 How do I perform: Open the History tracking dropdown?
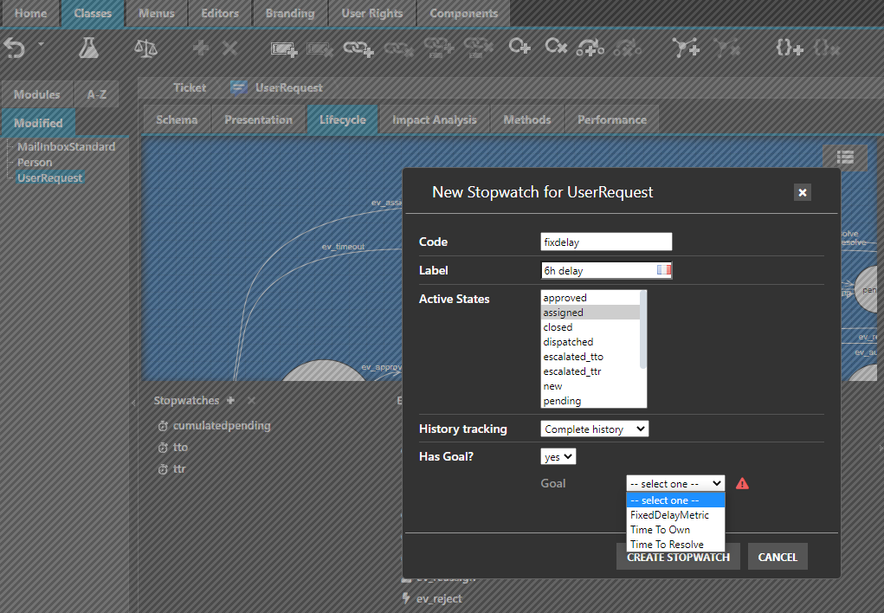click(x=594, y=429)
